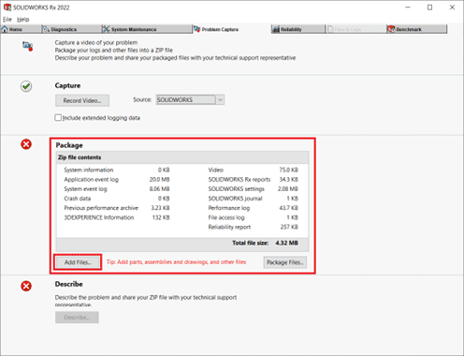Image resolution: width=464 pixels, height=356 pixels.
Task: Click the SOLIDWORKS Rx title bar icon
Action: (7, 7)
